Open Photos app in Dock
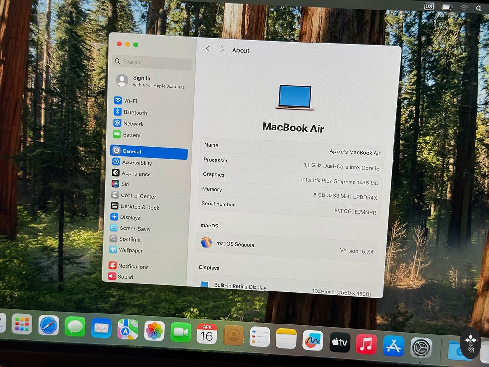489x367 pixels. tap(154, 330)
